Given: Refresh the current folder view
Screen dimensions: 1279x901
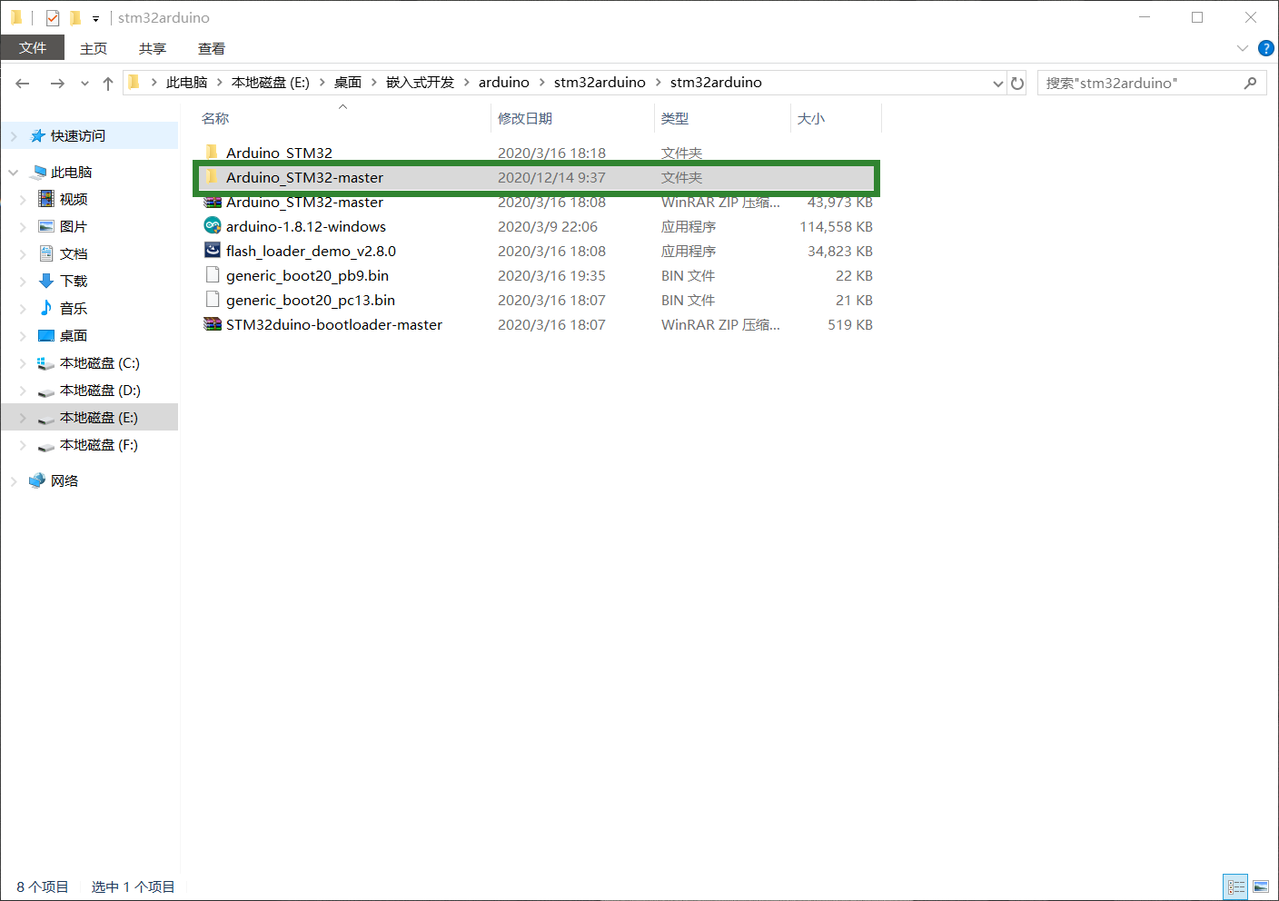Looking at the screenshot, I should [1017, 83].
